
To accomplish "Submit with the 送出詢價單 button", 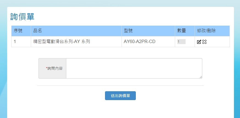I will coord(120,96).
